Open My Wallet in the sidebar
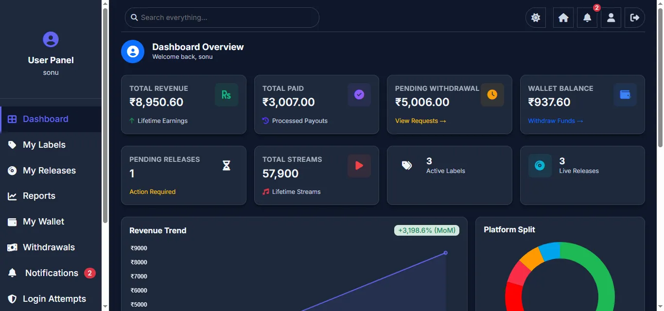 [51, 222]
